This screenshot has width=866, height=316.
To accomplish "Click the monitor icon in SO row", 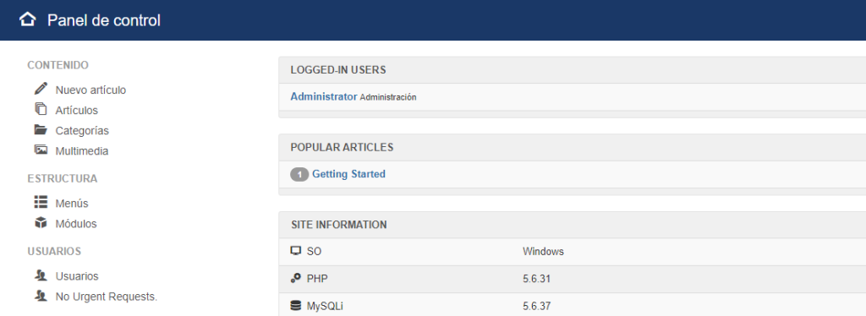I will point(295,251).
